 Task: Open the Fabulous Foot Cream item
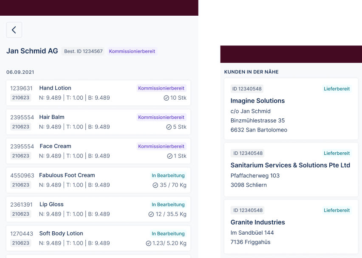[x=98, y=180]
